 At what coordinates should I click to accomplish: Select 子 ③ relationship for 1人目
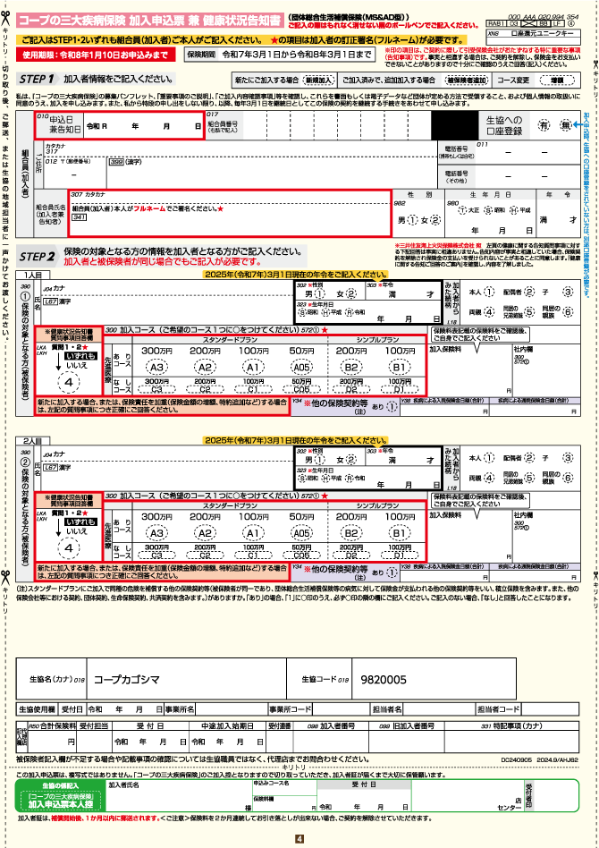point(567,292)
